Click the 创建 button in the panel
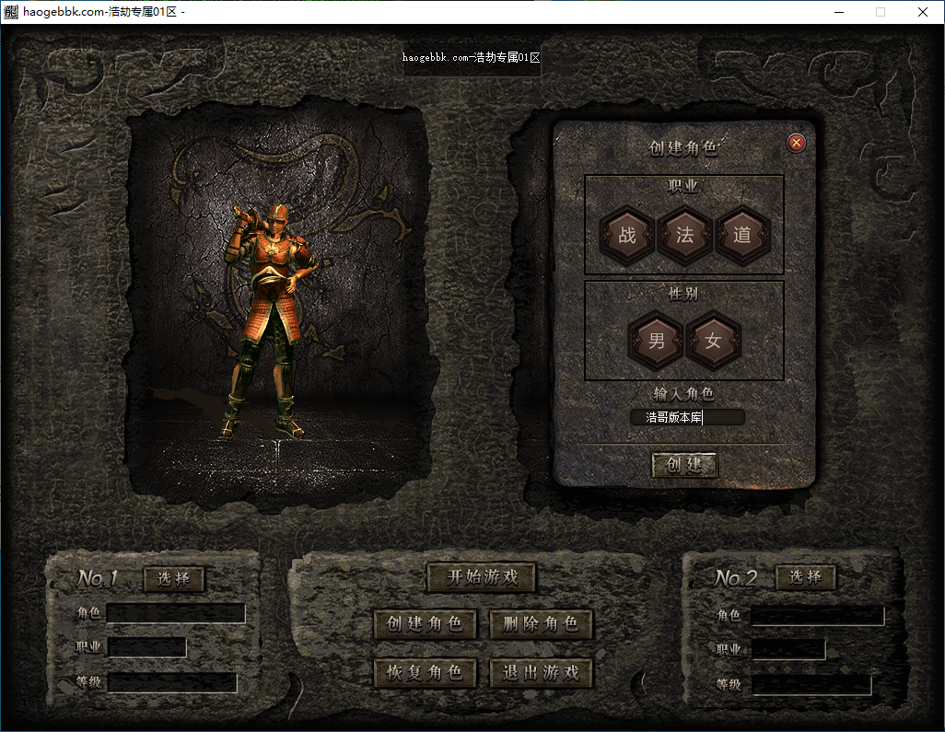945x732 pixels. click(x=684, y=465)
